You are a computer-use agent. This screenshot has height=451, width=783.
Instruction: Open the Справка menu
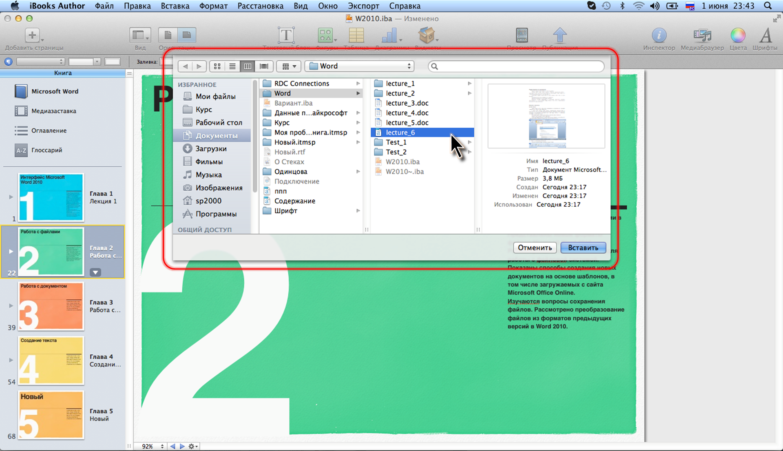point(405,6)
